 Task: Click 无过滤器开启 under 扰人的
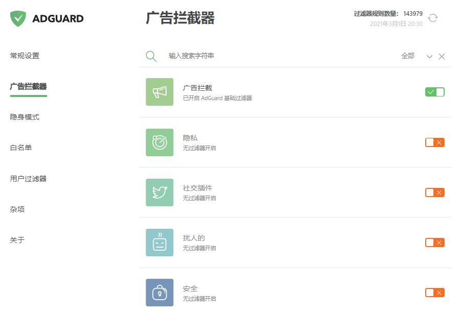point(199,248)
